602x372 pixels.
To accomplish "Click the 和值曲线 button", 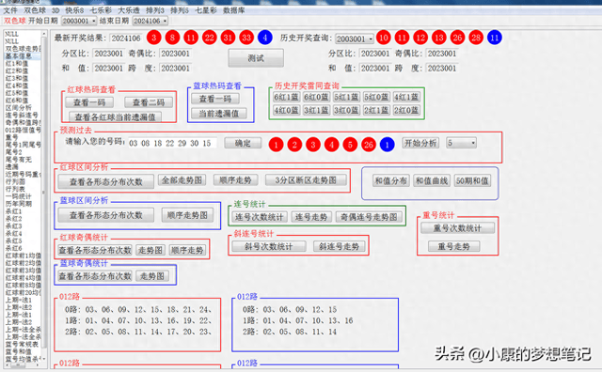I will coord(432,180).
